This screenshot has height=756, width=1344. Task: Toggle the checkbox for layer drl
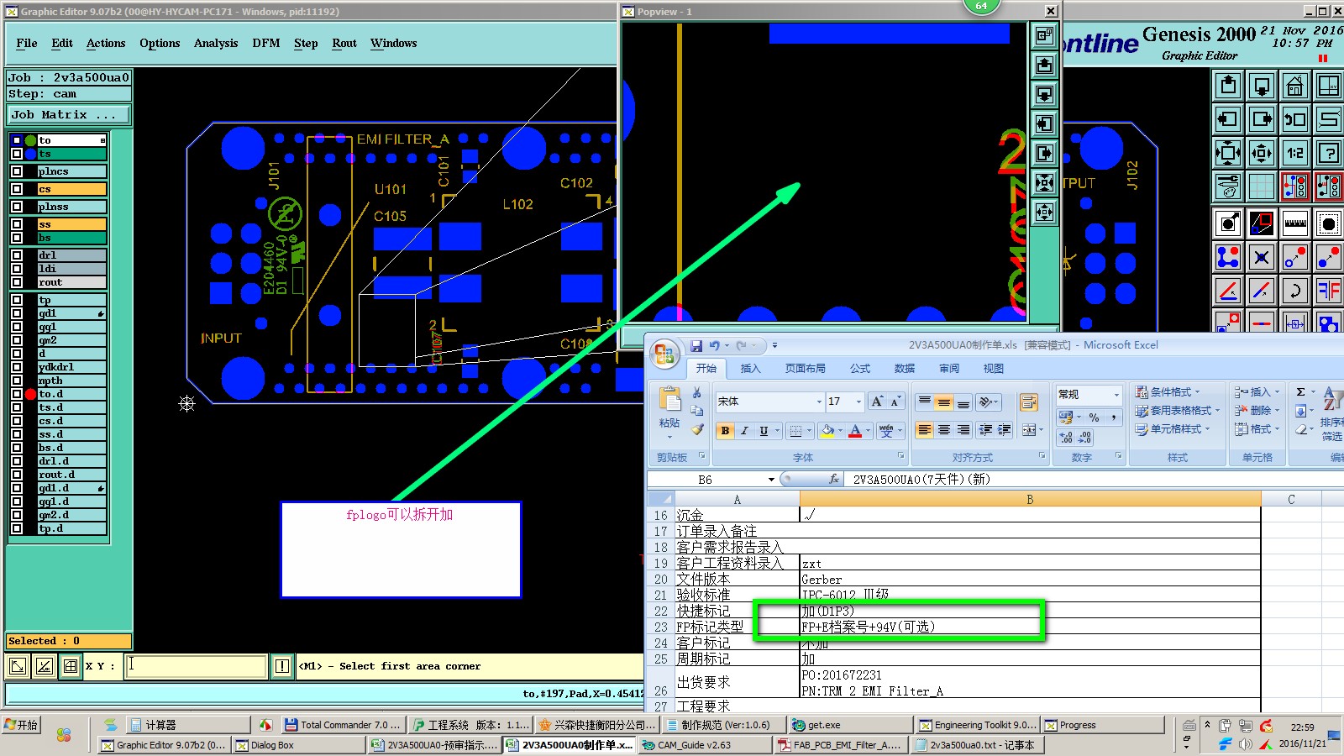[17, 255]
